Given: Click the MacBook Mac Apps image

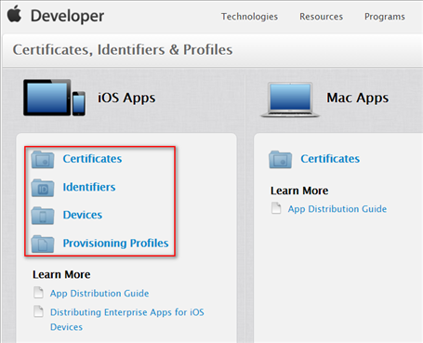Looking at the screenshot, I should pyautogui.click(x=290, y=99).
